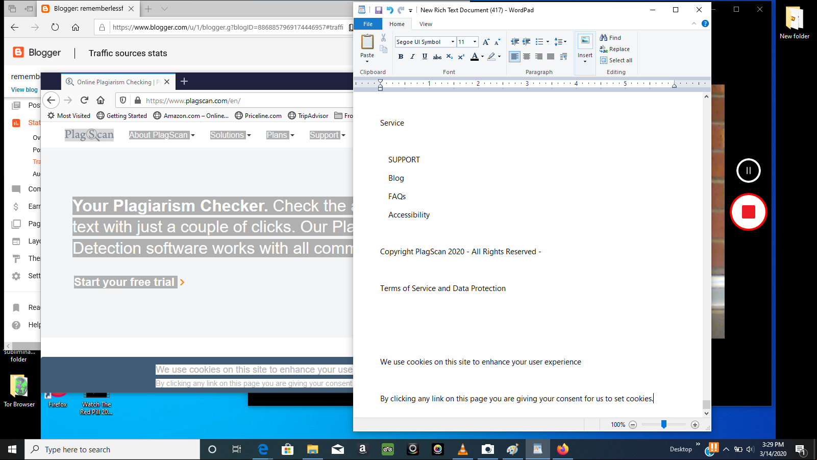Decrease paragraph indent in WordPad
Screen dimensions: 817x460
(515, 42)
